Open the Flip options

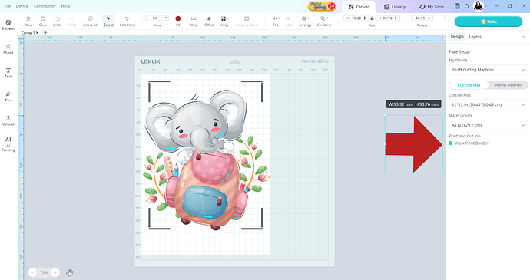276,21
